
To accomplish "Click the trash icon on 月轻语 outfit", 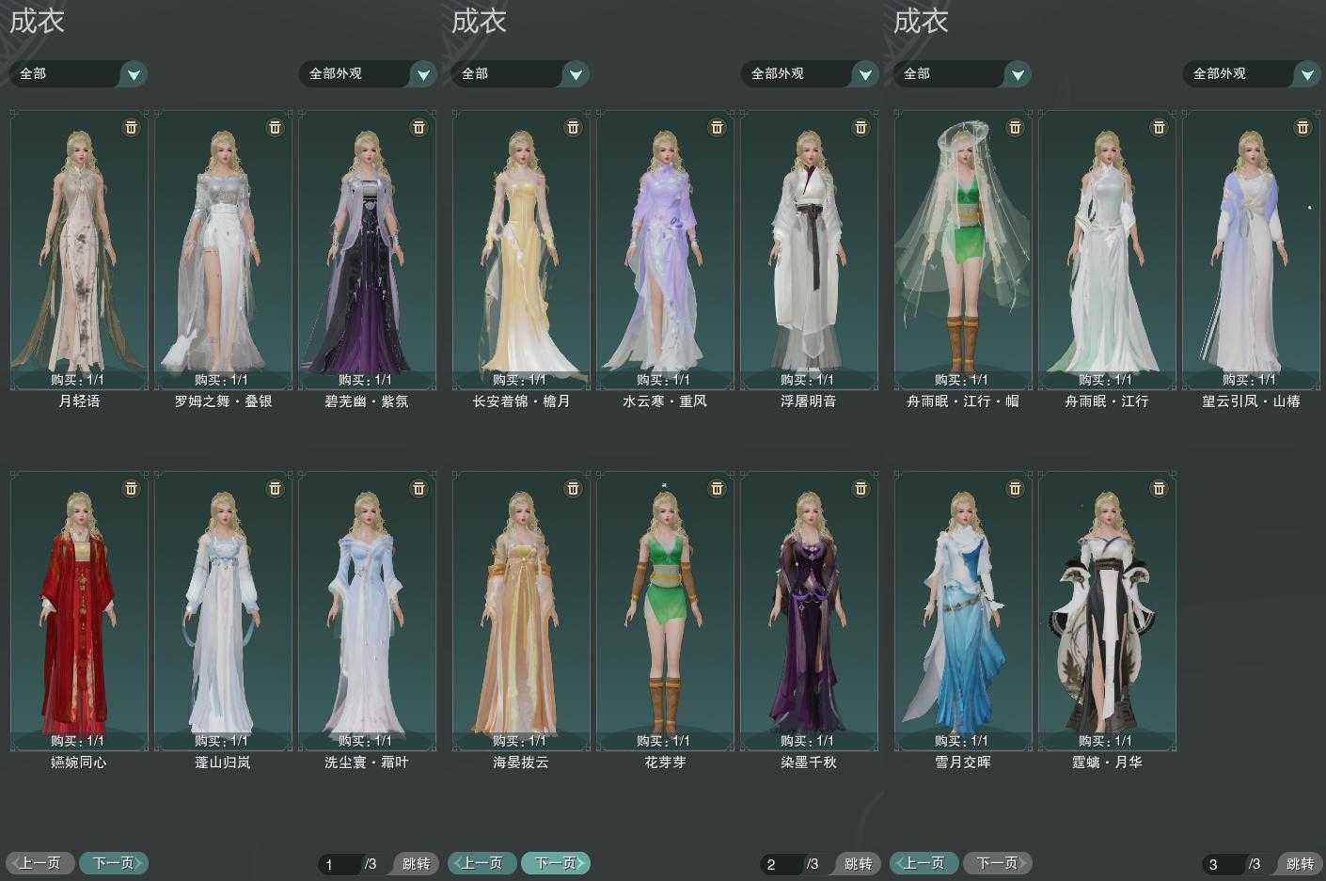I will [x=131, y=127].
